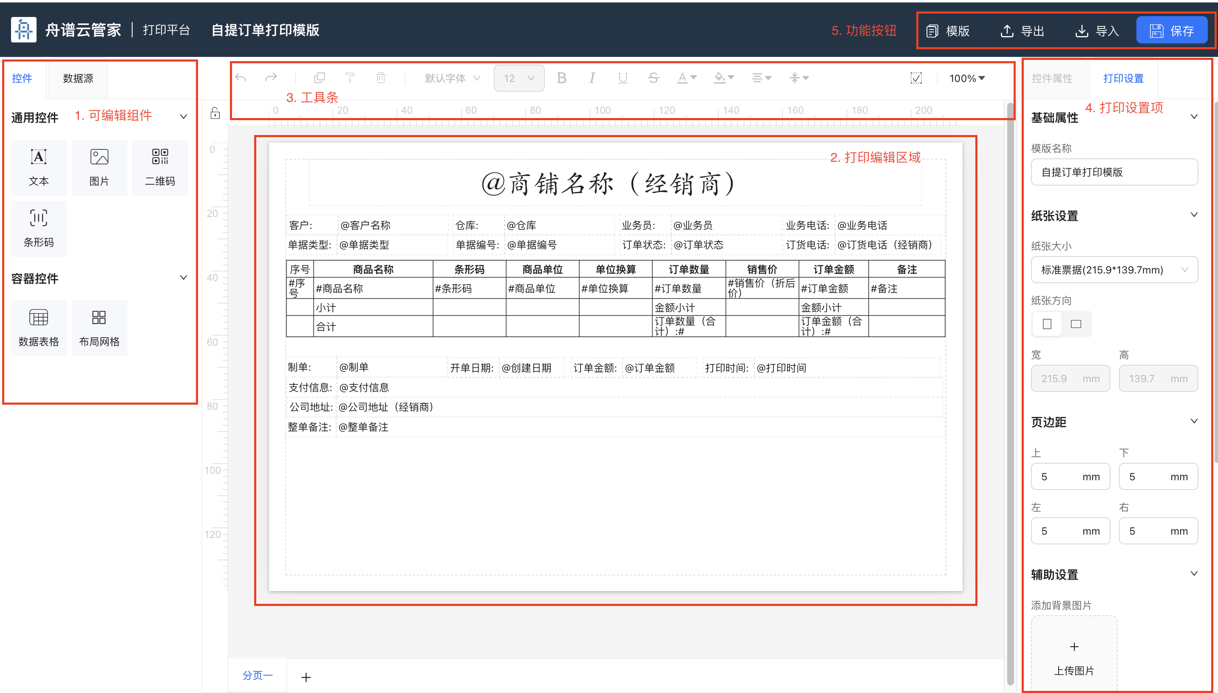Image resolution: width=1218 pixels, height=693 pixels.
Task: Toggle bold formatting
Action: [561, 78]
